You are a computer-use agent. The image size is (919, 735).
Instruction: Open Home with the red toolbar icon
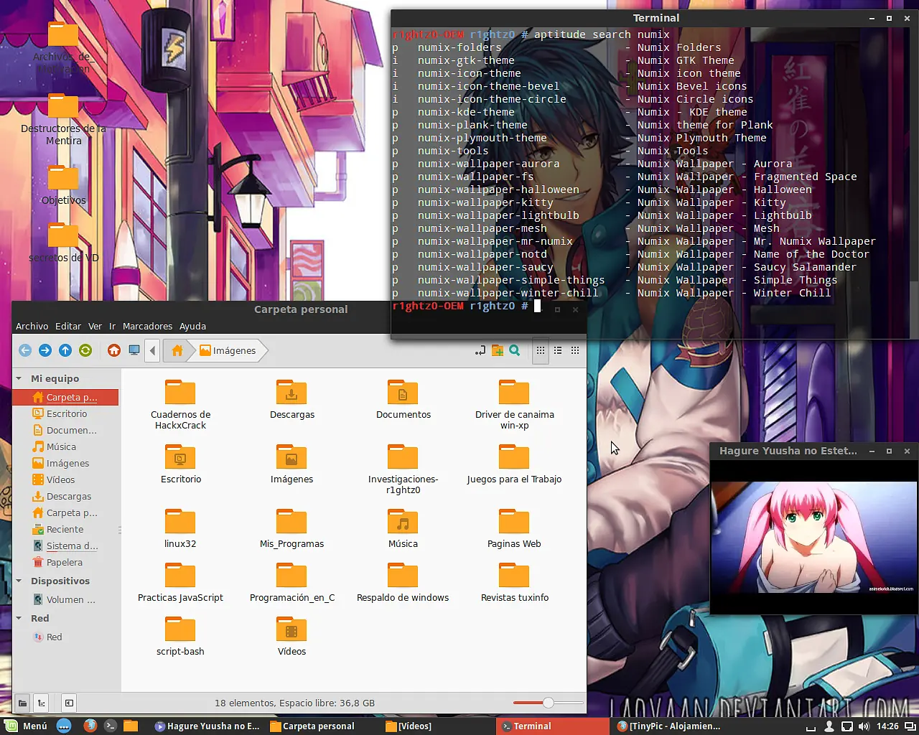[113, 350]
